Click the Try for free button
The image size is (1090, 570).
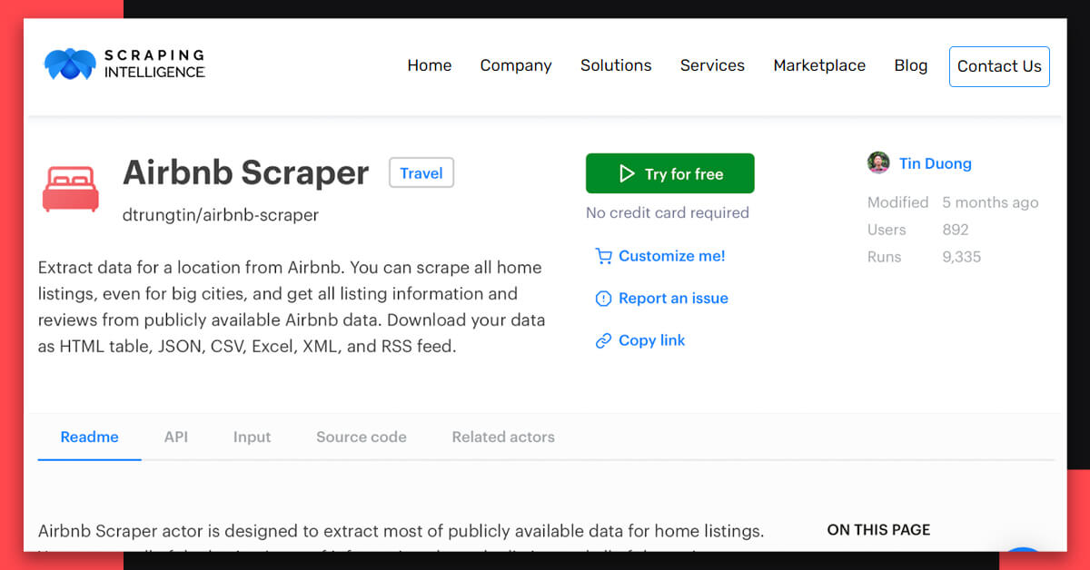click(x=669, y=173)
